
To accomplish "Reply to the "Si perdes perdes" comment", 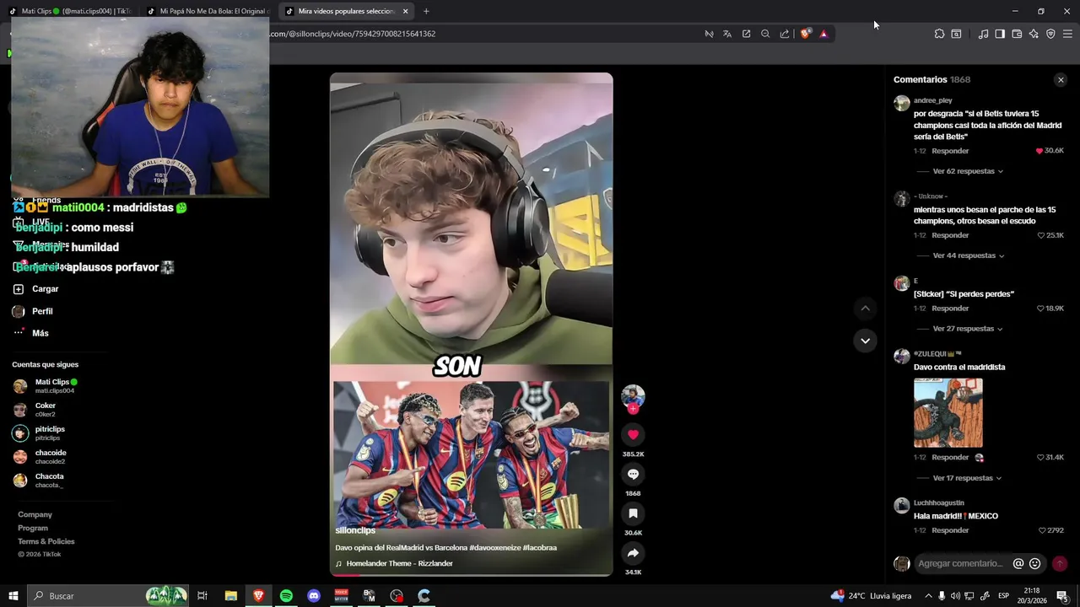I will click(950, 309).
